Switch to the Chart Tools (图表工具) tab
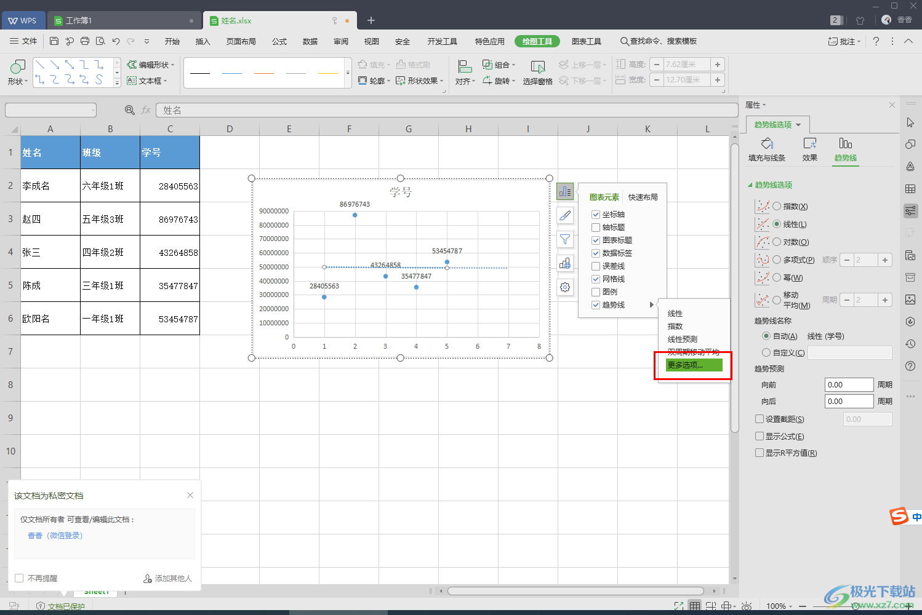The image size is (922, 615). [586, 41]
